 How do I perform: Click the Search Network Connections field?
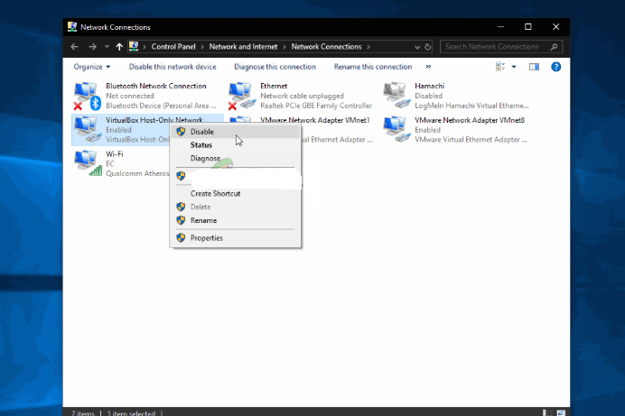501,47
